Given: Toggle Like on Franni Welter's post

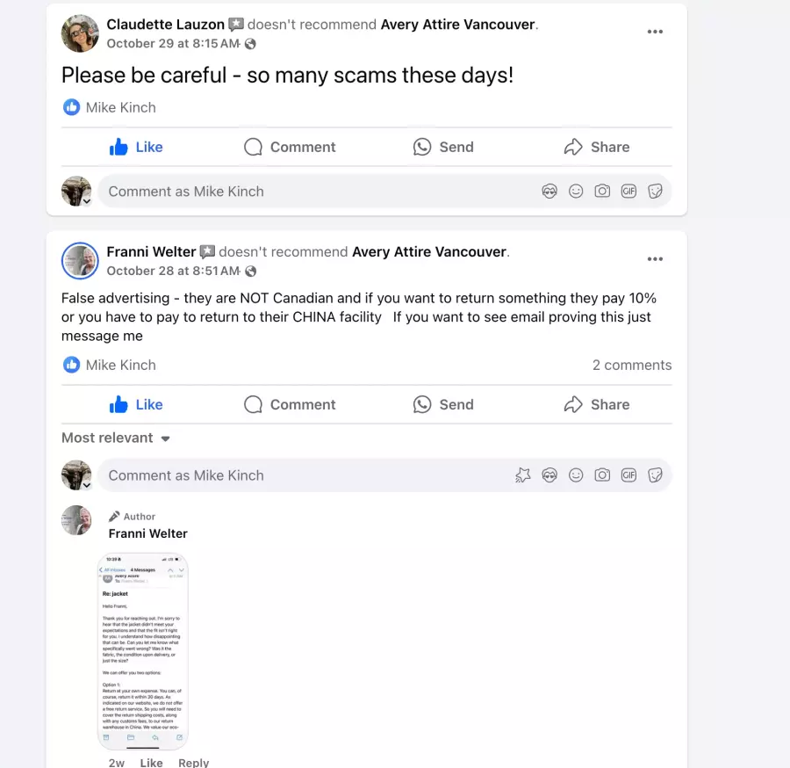Looking at the screenshot, I should (x=136, y=404).
